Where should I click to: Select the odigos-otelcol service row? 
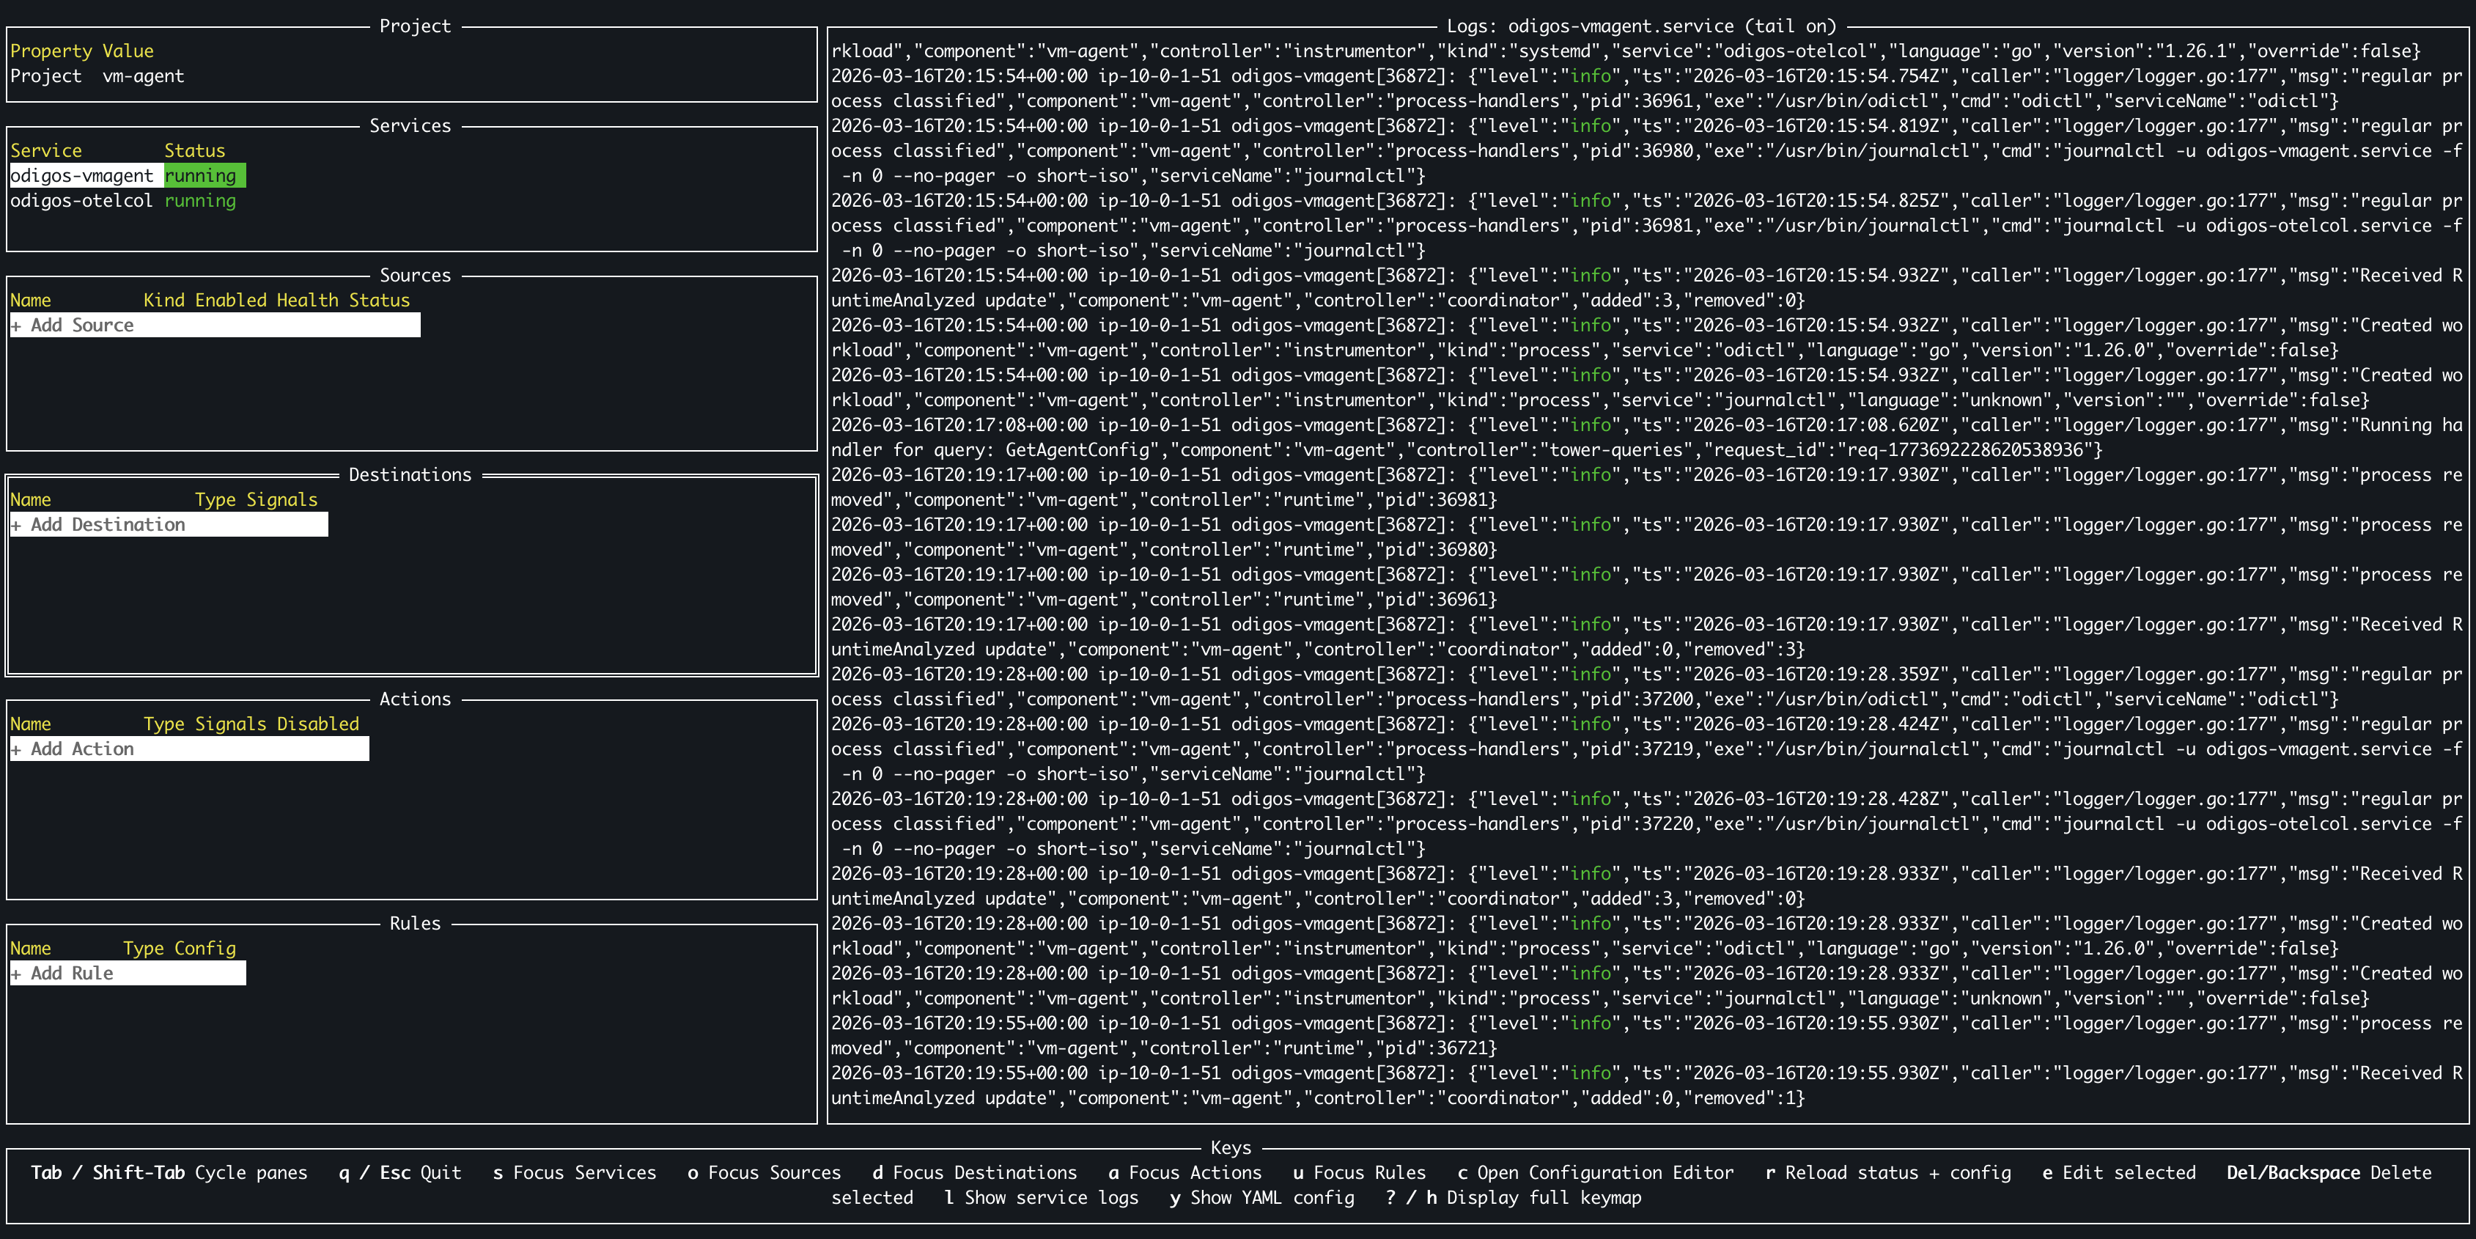click(81, 201)
